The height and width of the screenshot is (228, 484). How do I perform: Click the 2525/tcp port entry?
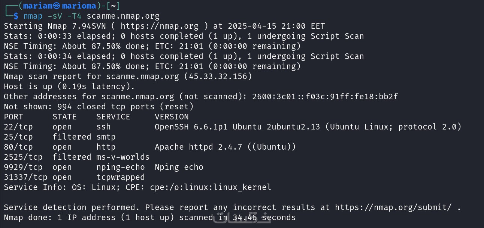pyautogui.click(x=23, y=157)
